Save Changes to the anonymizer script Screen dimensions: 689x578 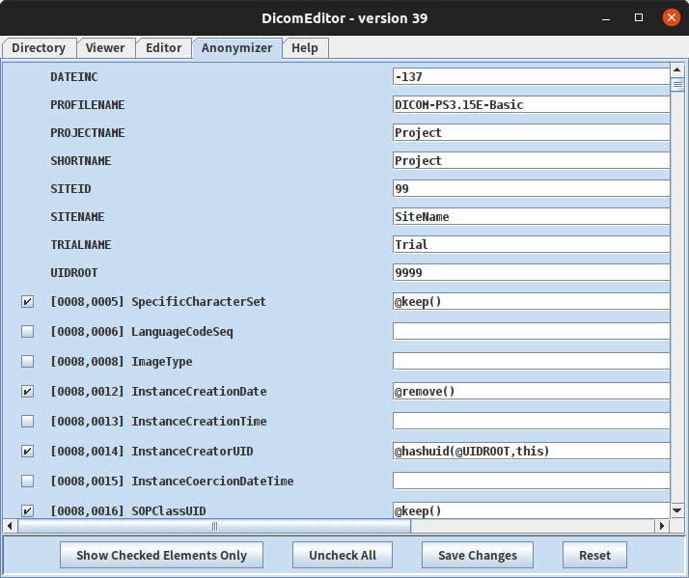point(478,555)
